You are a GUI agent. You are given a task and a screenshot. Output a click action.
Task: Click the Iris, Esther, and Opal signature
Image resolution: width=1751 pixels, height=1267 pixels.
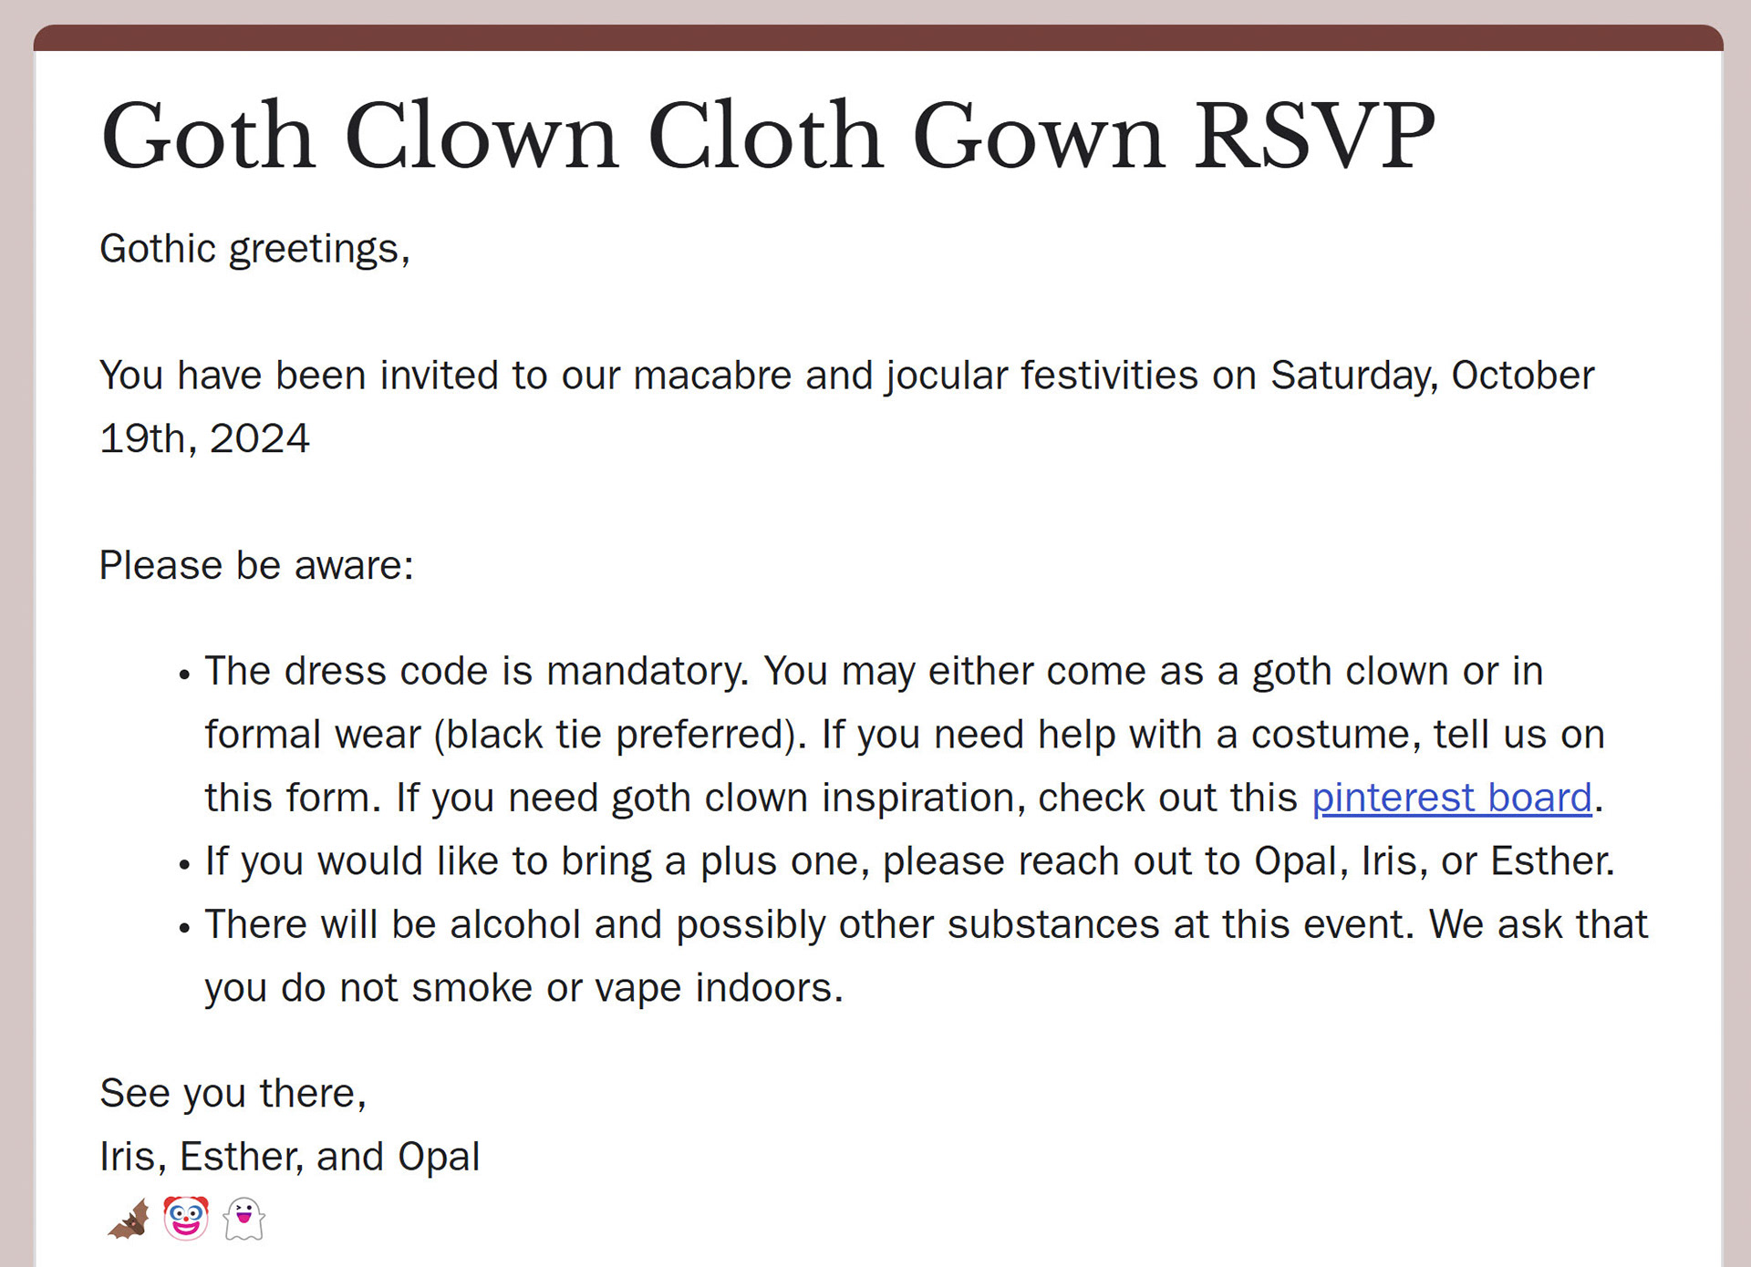289,1158
